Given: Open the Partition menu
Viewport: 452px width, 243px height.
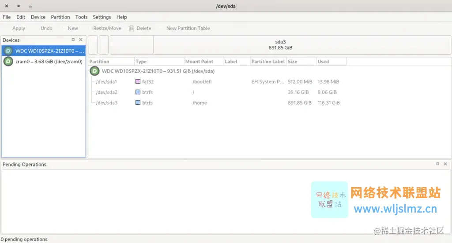Looking at the screenshot, I should 60,17.
